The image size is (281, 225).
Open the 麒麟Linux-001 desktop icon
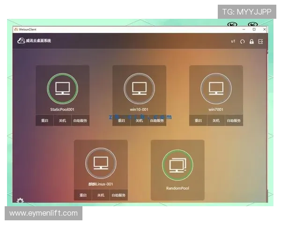click(101, 162)
